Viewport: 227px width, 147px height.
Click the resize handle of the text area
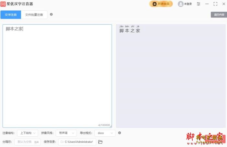(x=111, y=127)
